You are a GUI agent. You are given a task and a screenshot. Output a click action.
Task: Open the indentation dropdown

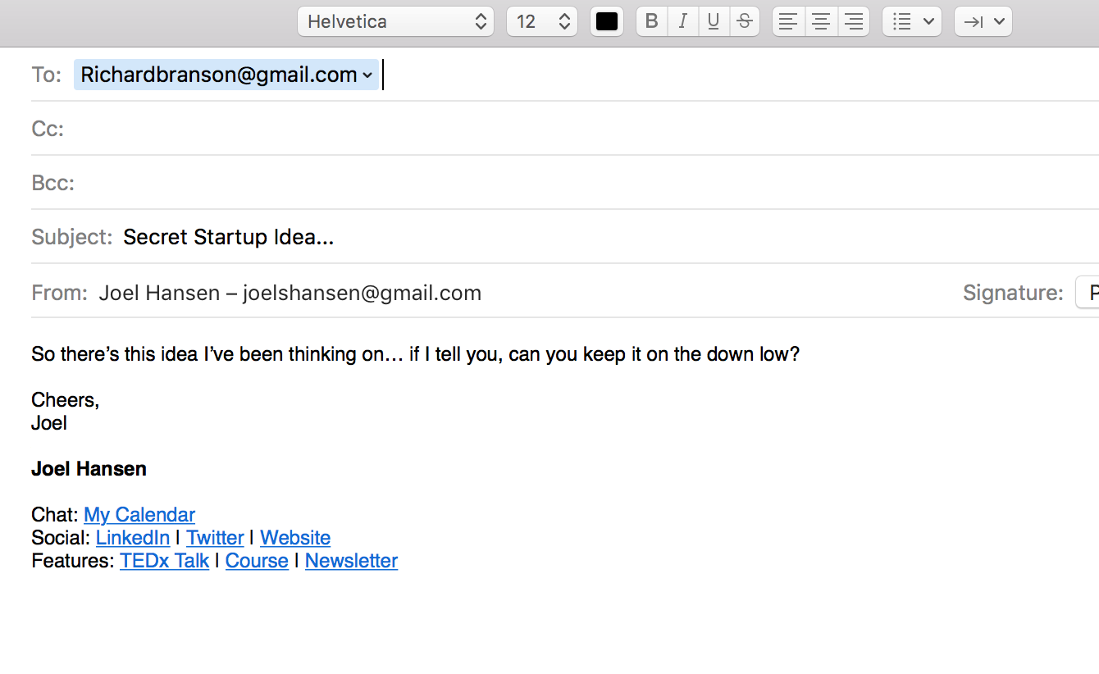point(983,21)
